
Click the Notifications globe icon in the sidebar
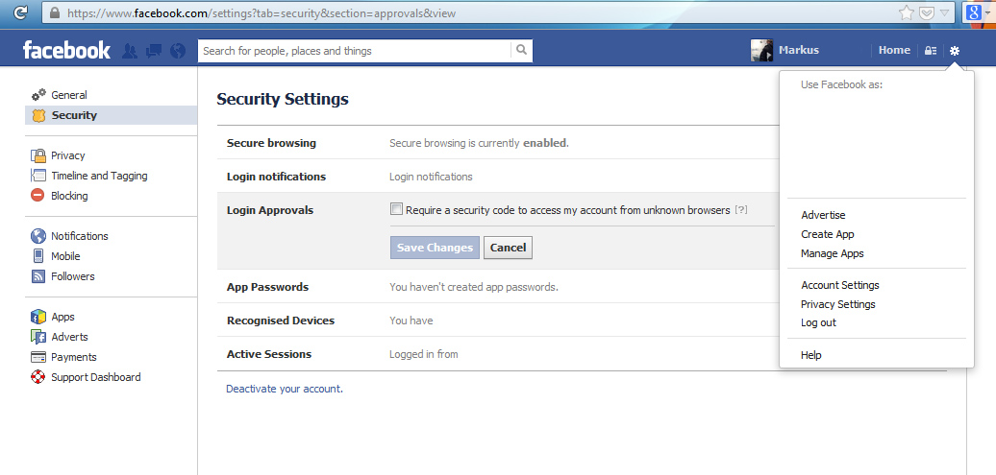[38, 236]
